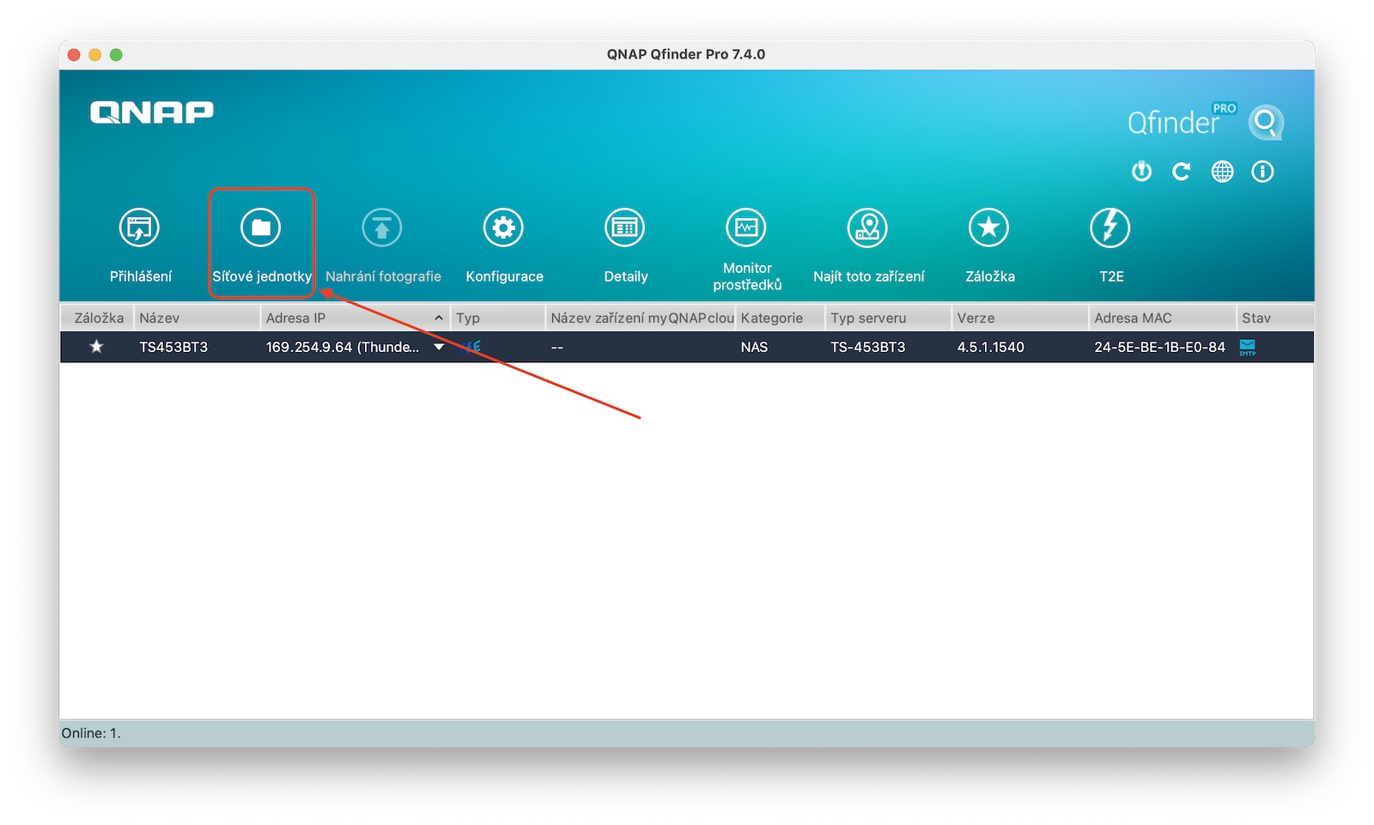Close the Qfinder Pro window
The height and width of the screenshot is (825, 1374).
coord(74,54)
